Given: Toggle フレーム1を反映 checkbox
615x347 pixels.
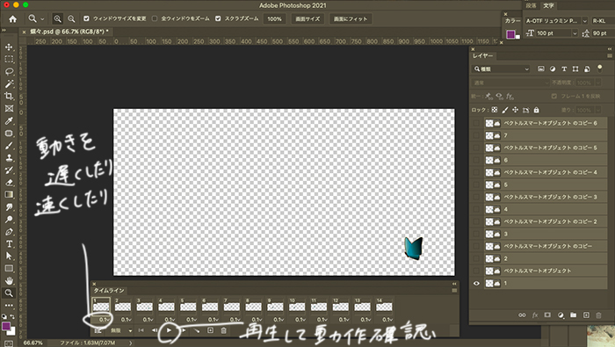Looking at the screenshot, I should [553, 96].
